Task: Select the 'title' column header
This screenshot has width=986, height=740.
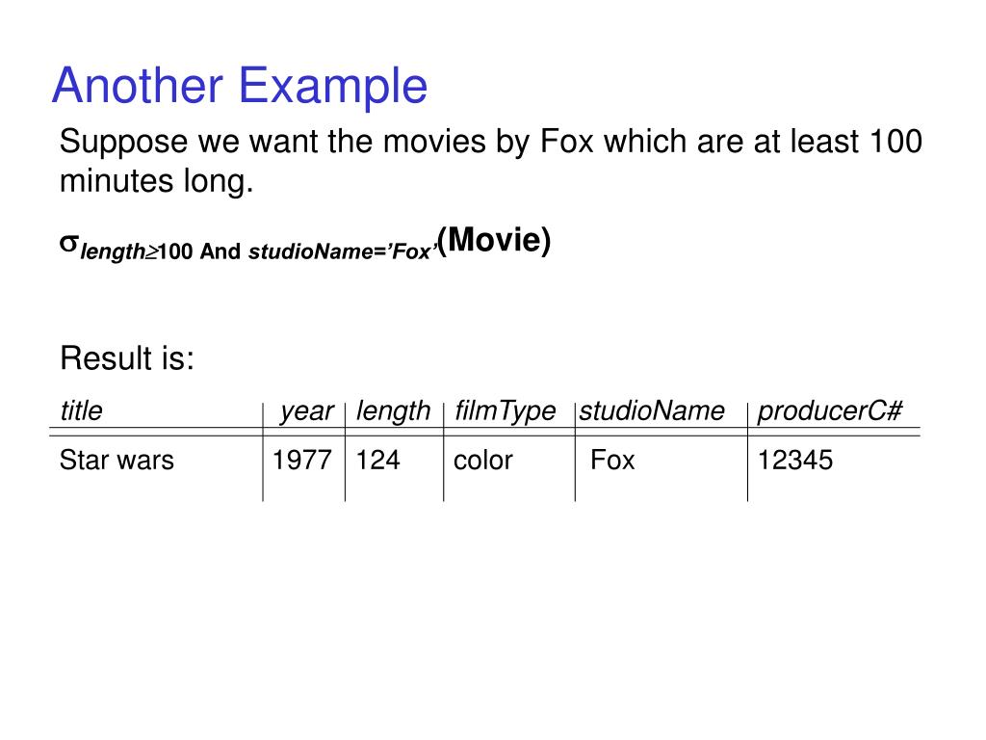Action: [81, 410]
